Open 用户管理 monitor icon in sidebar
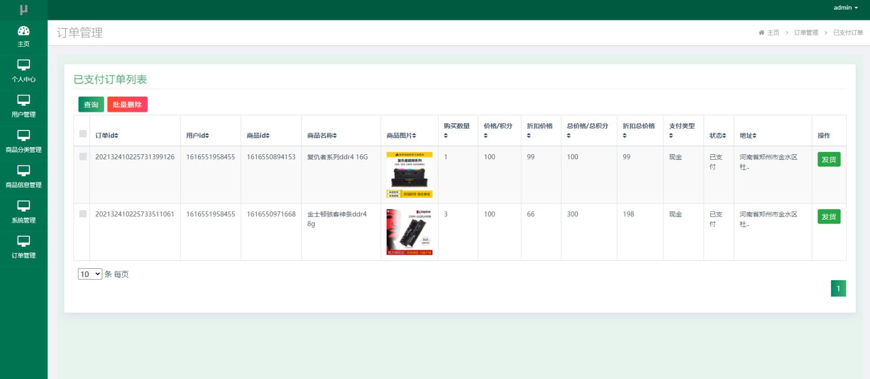The height and width of the screenshot is (379, 870). (x=24, y=100)
